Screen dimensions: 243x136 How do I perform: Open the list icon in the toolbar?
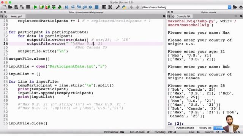coord(28,7)
